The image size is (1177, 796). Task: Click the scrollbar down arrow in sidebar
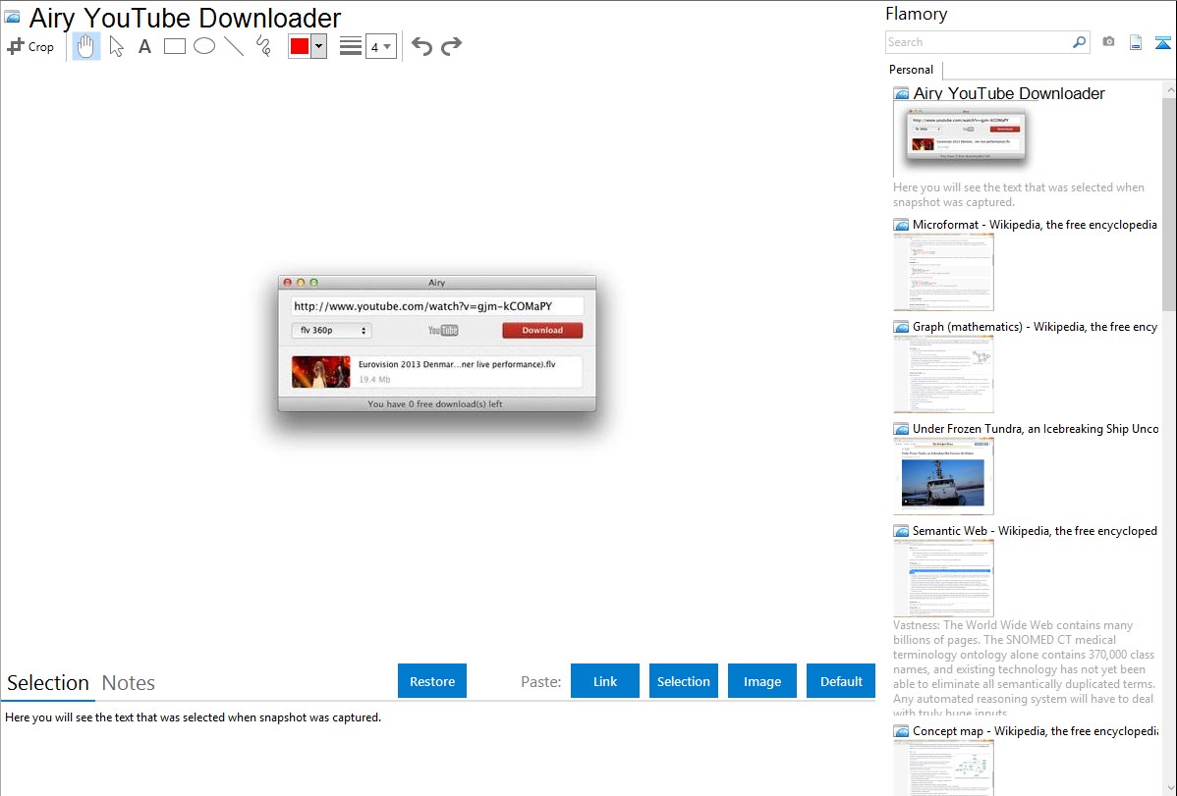tap(1170, 788)
